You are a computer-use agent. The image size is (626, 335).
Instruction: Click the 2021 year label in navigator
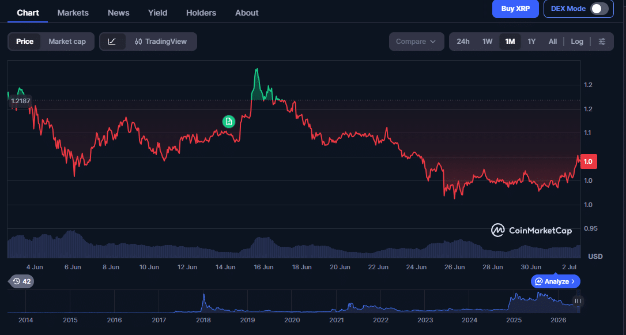336,320
